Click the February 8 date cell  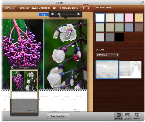(x=6, y=110)
